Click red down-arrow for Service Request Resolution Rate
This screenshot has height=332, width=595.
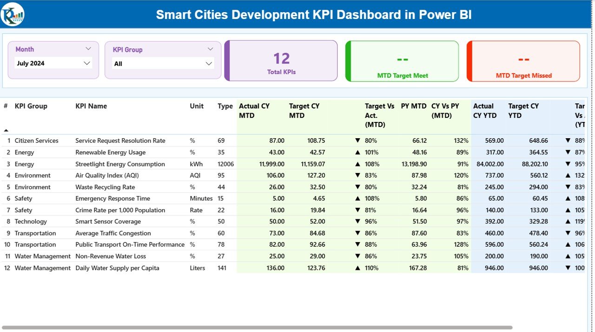click(x=357, y=140)
